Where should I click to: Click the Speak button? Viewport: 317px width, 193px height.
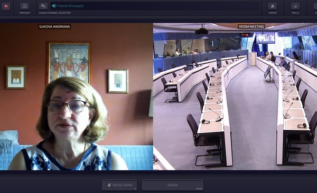[173, 185]
